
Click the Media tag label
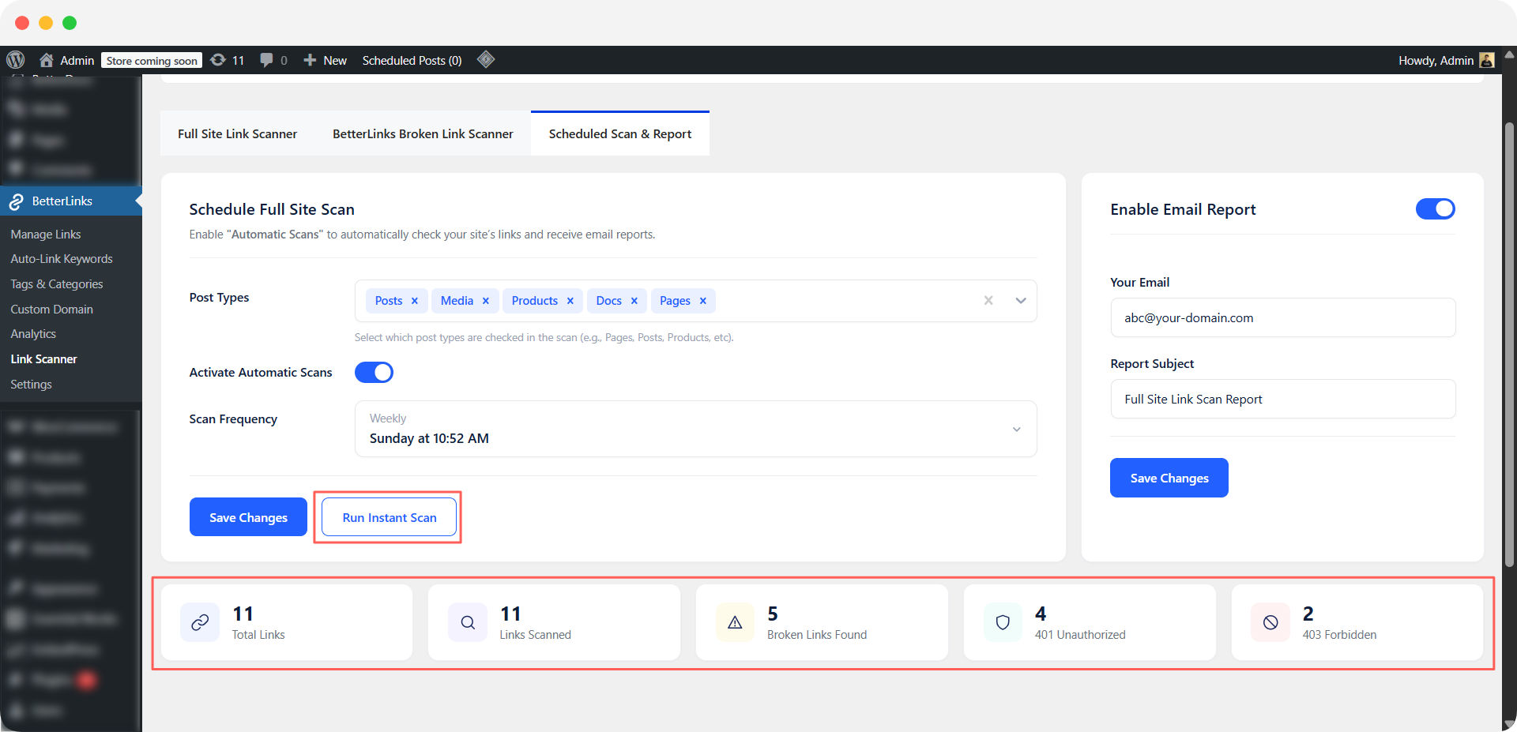(457, 301)
